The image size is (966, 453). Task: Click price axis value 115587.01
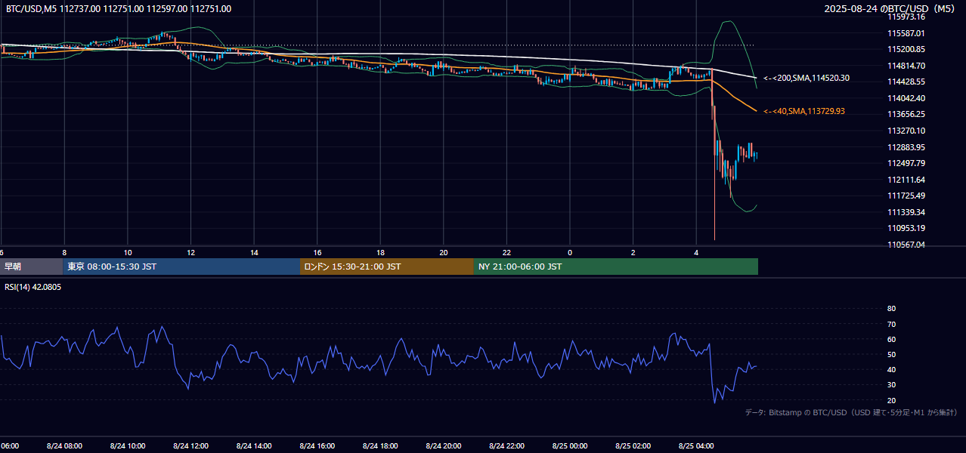coord(906,33)
